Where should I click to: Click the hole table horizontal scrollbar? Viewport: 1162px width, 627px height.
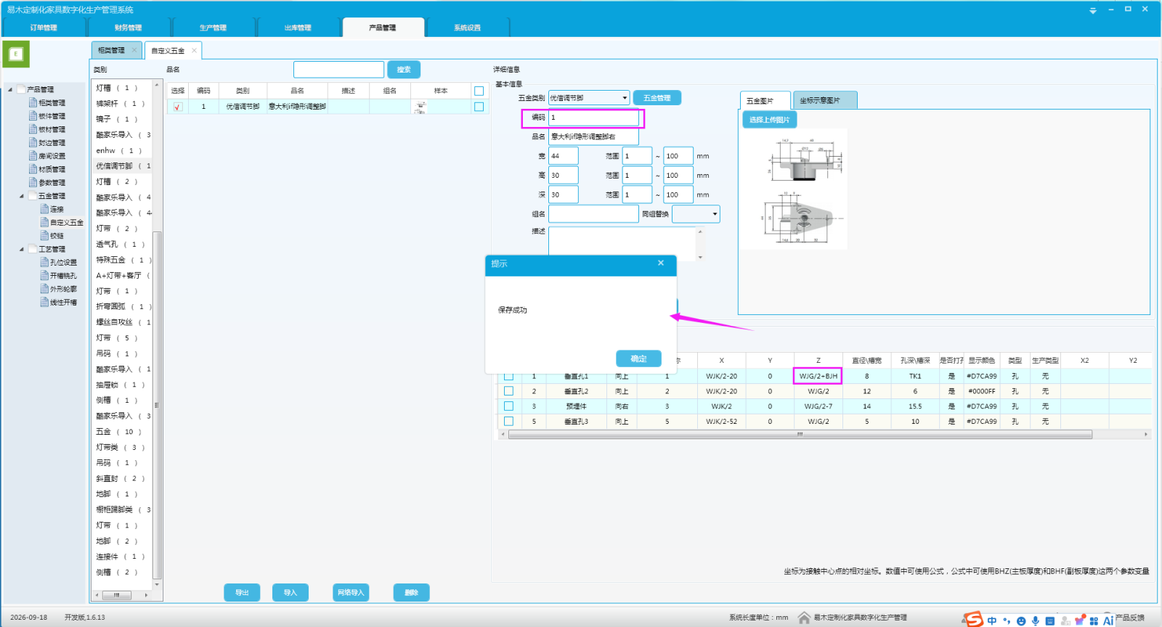(x=800, y=435)
